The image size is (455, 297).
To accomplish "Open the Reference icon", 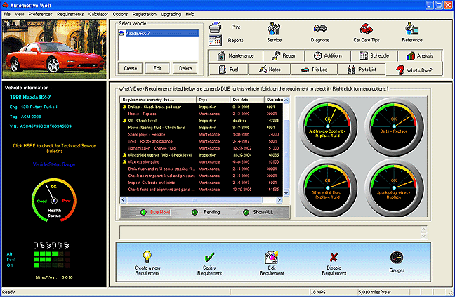I will click(412, 29).
